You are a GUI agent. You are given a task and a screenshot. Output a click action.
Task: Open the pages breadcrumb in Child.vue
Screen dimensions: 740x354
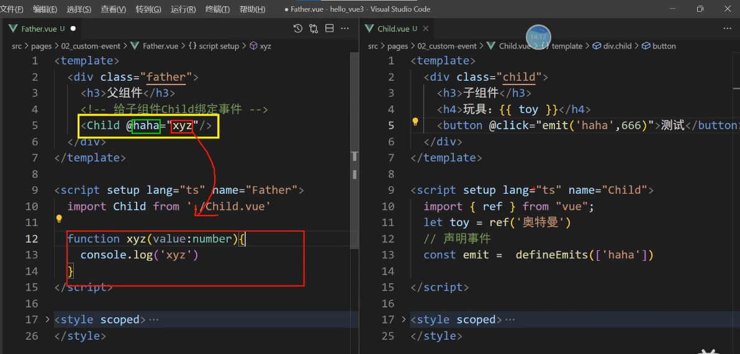pyautogui.click(x=397, y=46)
